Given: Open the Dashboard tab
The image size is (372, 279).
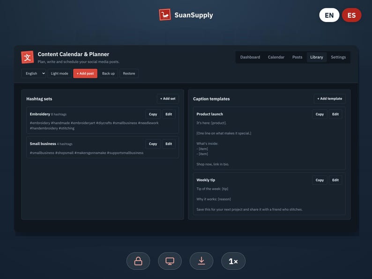Looking at the screenshot, I should point(250,57).
